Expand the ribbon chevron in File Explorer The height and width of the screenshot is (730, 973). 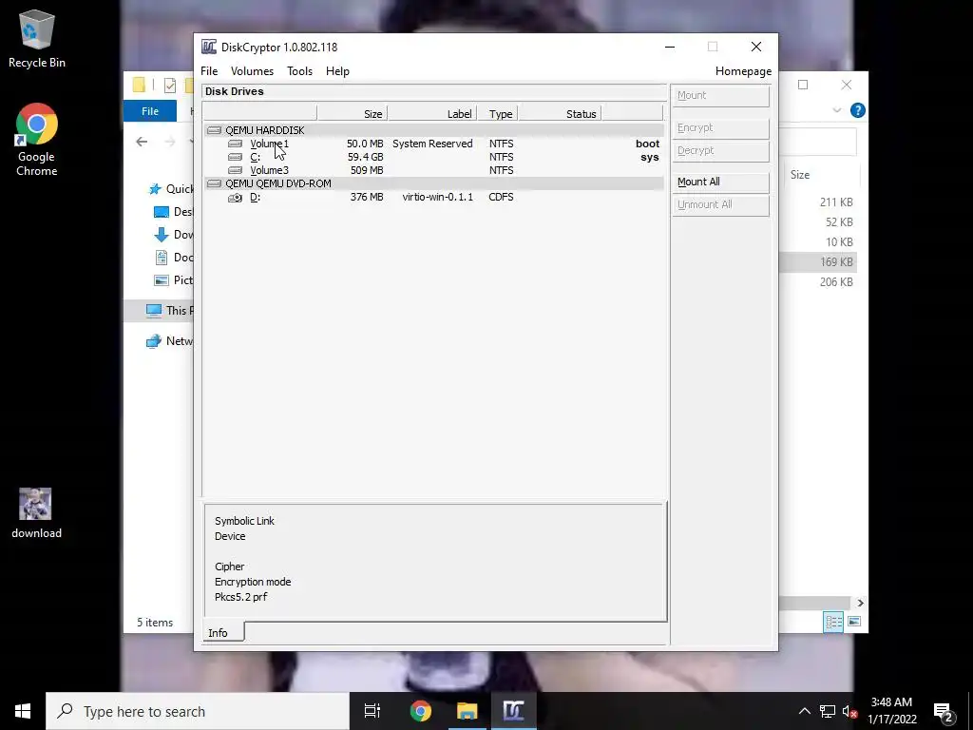click(x=836, y=110)
